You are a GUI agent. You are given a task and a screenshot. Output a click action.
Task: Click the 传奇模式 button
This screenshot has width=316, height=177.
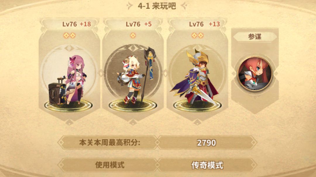pos(207,165)
